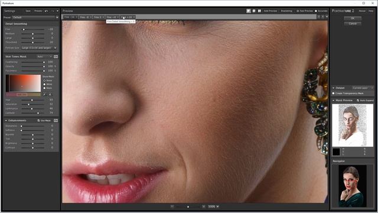Screen dimensions: 378x213
Task: Select the pick mask color eyedropper
Action: coord(44,95)
